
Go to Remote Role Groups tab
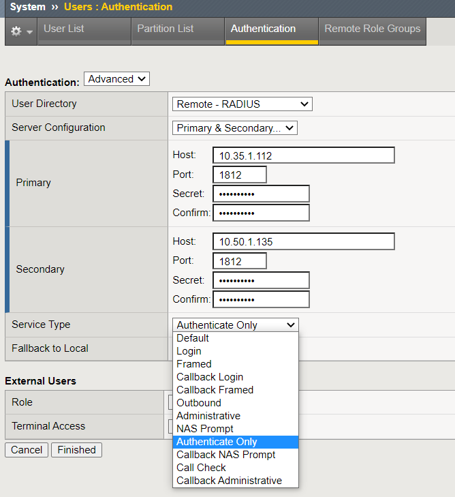tap(372, 29)
